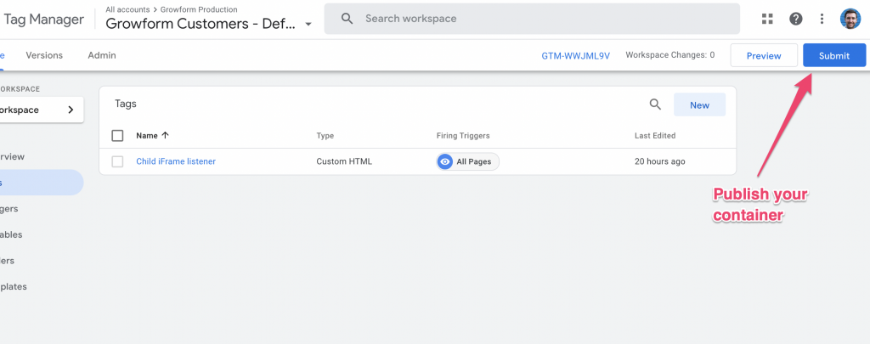Click the Submit button
Viewport: 870px width, 344px height.
click(834, 55)
